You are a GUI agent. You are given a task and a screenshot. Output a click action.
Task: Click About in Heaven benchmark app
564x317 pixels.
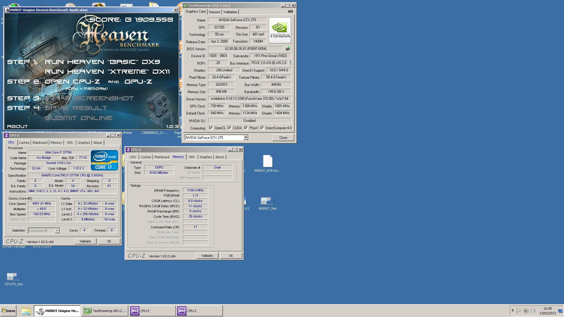[17, 127]
